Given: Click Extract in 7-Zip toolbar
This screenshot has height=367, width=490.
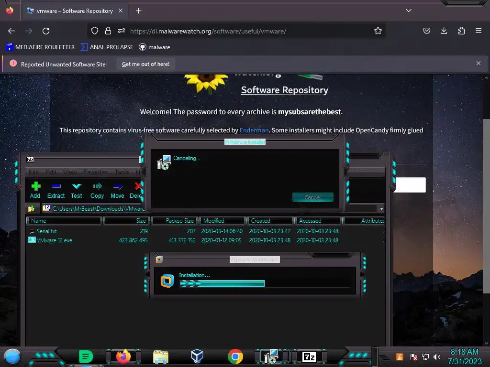Looking at the screenshot, I should 56,190.
